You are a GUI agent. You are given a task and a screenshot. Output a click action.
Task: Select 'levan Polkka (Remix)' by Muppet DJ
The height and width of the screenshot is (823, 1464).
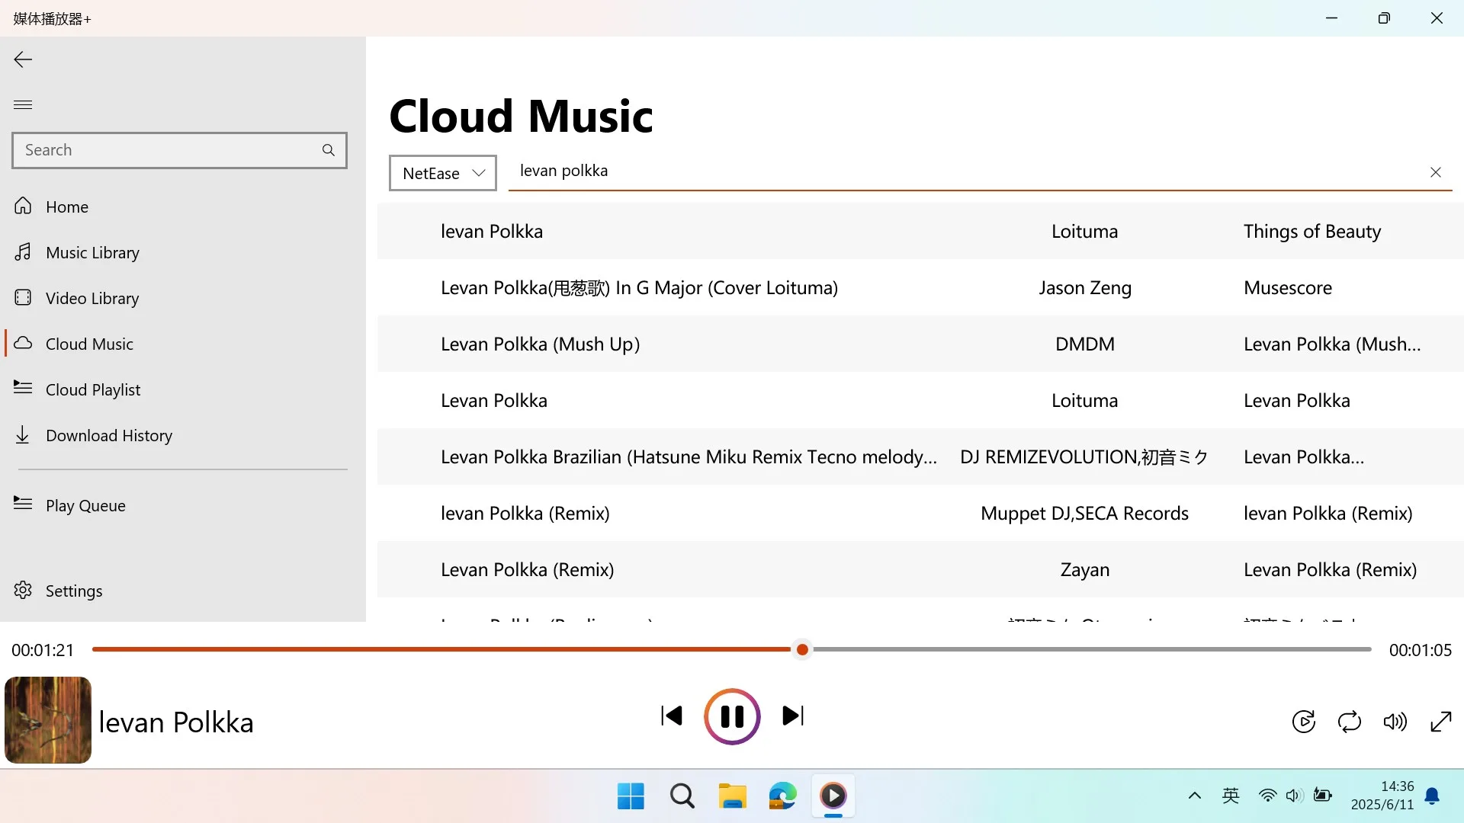920,513
